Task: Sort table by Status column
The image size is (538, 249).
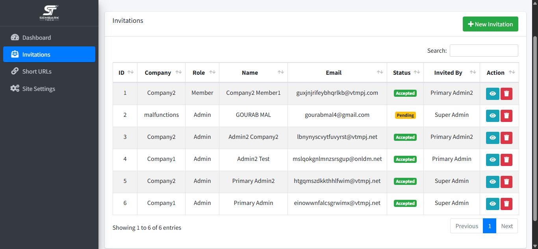Action: pyautogui.click(x=405, y=72)
